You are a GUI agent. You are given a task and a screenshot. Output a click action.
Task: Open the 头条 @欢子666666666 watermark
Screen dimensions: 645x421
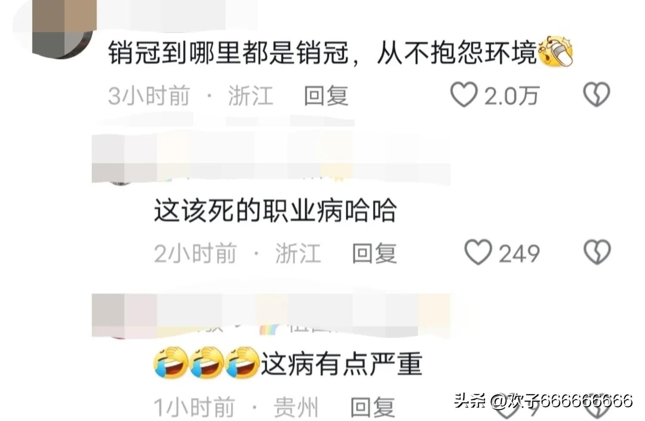(543, 401)
